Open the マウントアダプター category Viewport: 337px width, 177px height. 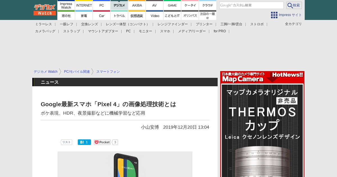click(103, 31)
